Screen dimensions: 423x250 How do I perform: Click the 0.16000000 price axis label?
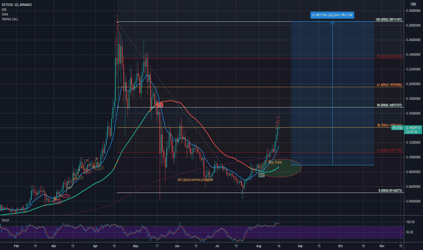click(413, 113)
